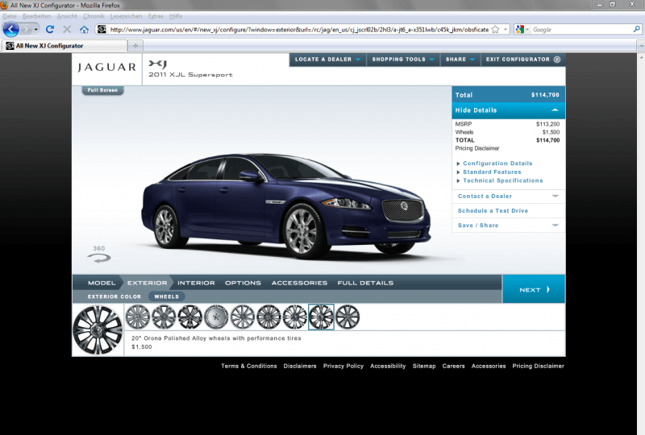
Task: Click the Firefox forward arrow button
Action: [27, 30]
